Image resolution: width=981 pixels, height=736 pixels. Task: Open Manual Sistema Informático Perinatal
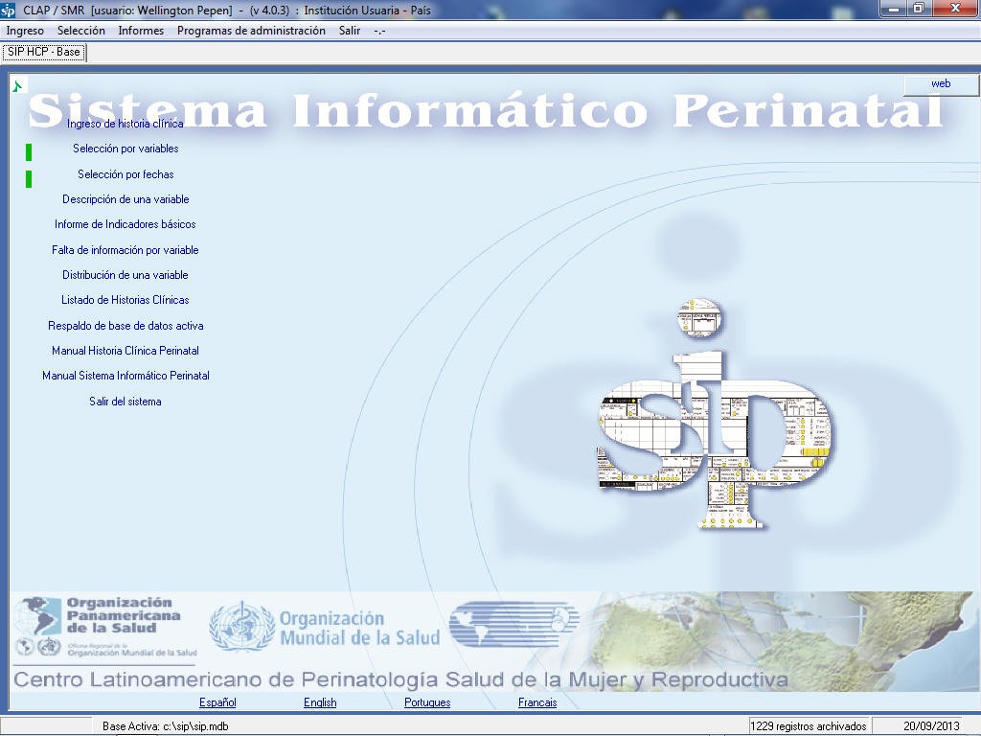(125, 376)
